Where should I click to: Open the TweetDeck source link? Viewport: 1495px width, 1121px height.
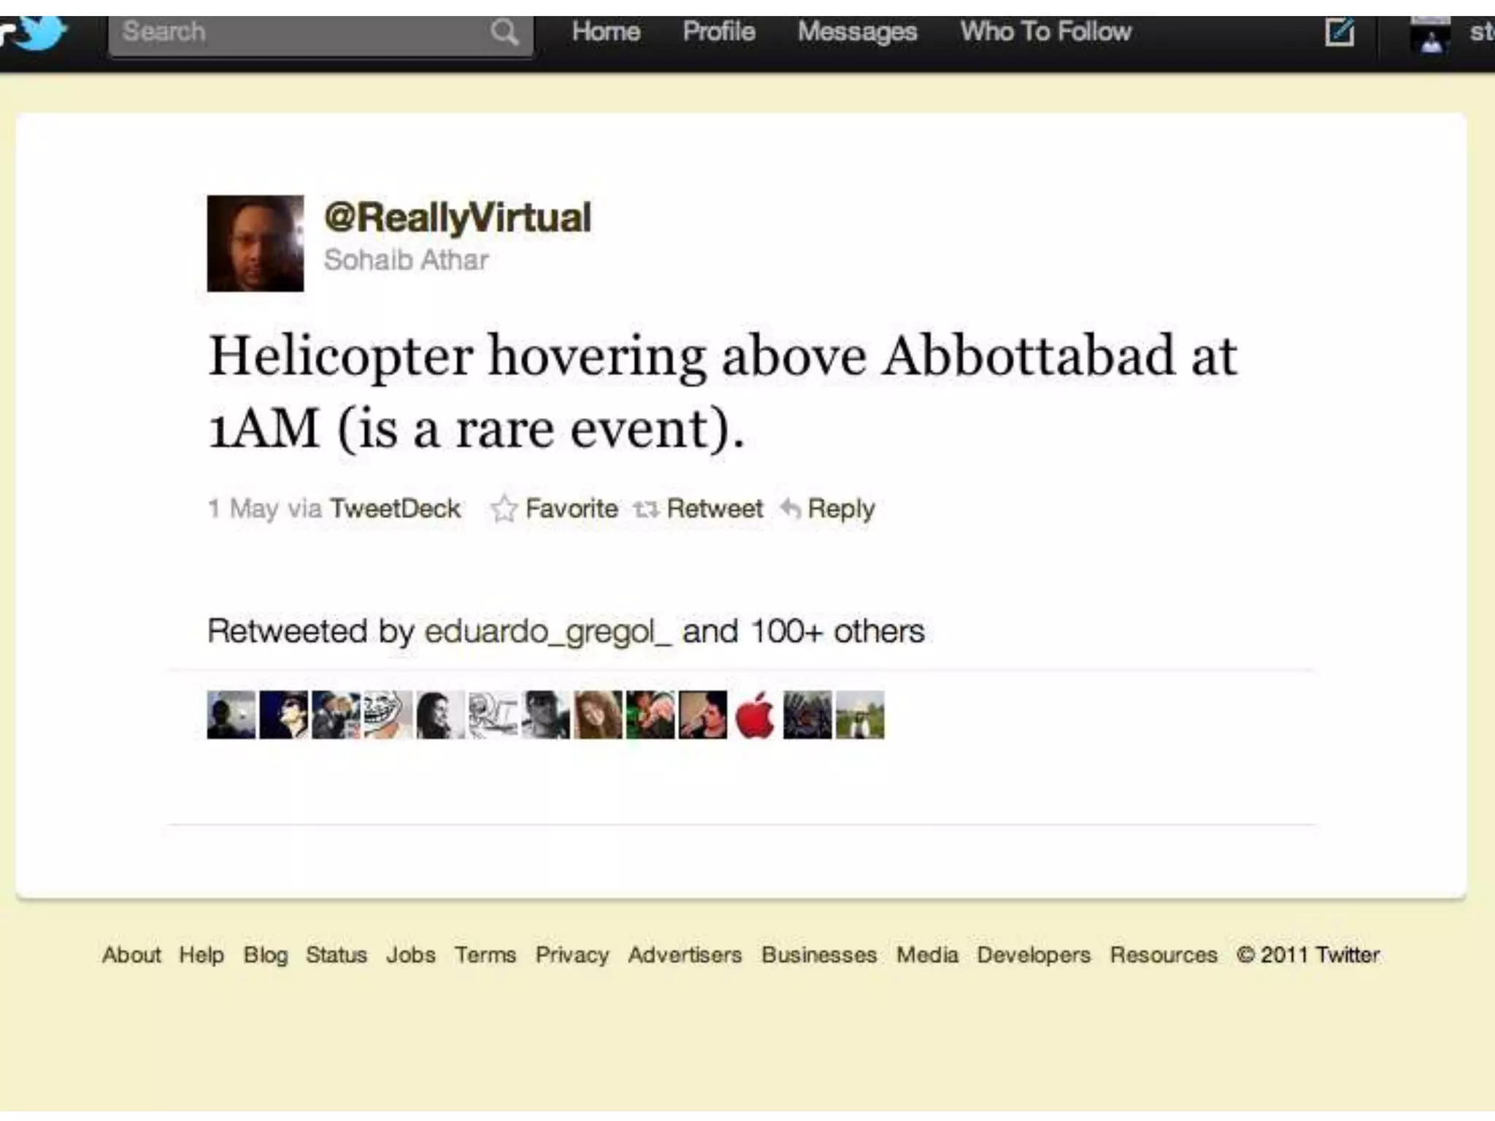point(395,509)
